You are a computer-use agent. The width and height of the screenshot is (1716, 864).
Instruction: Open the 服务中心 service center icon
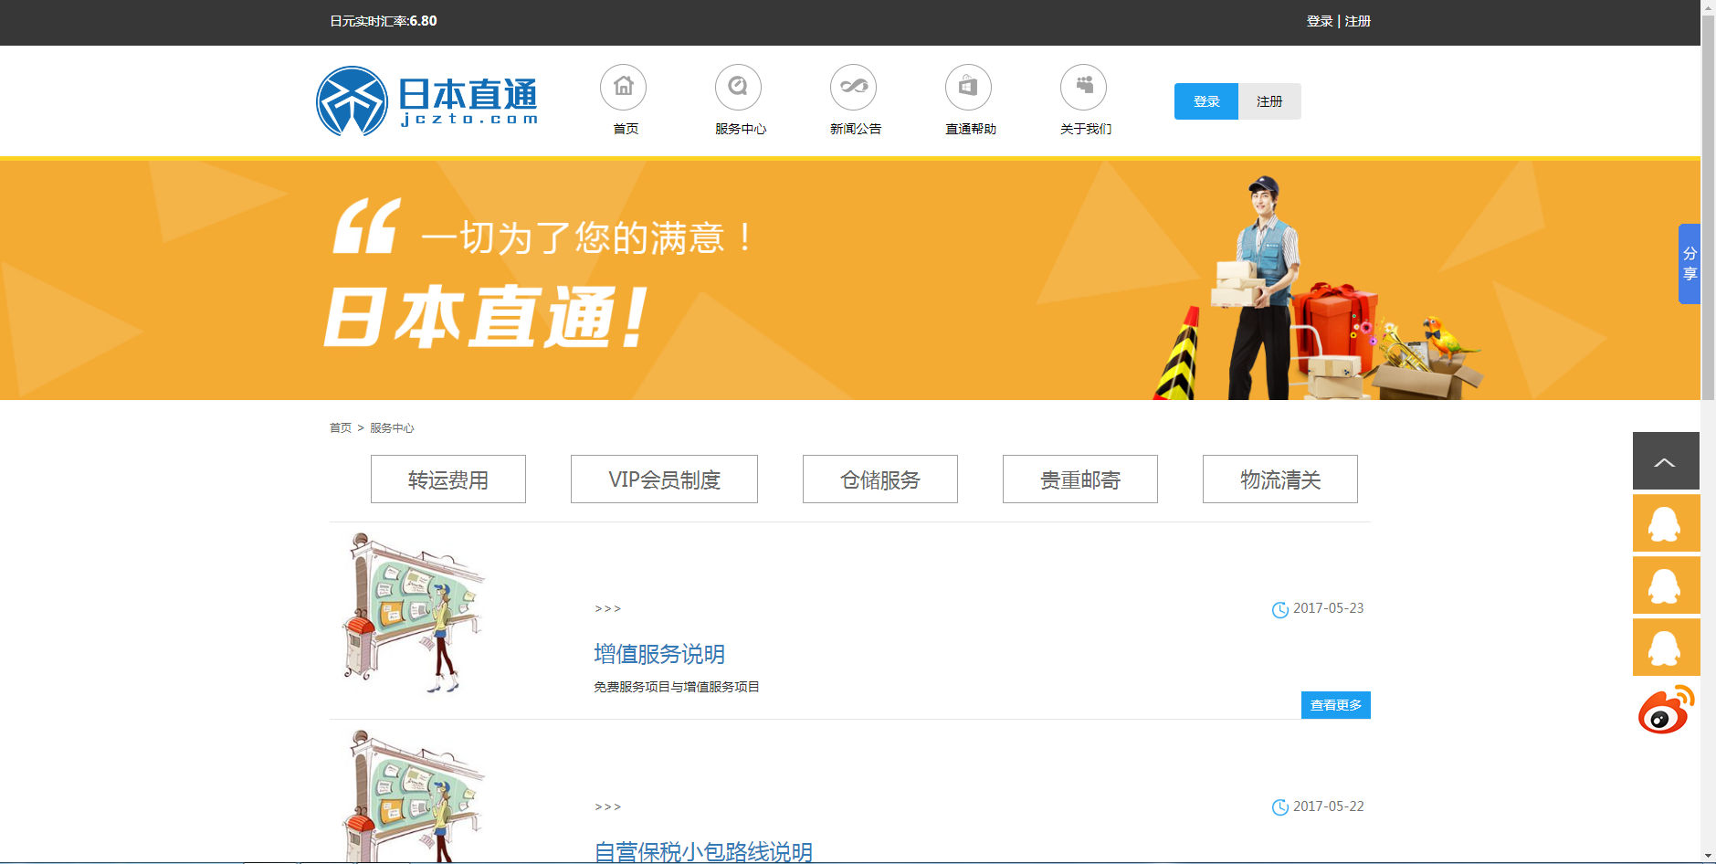(738, 88)
